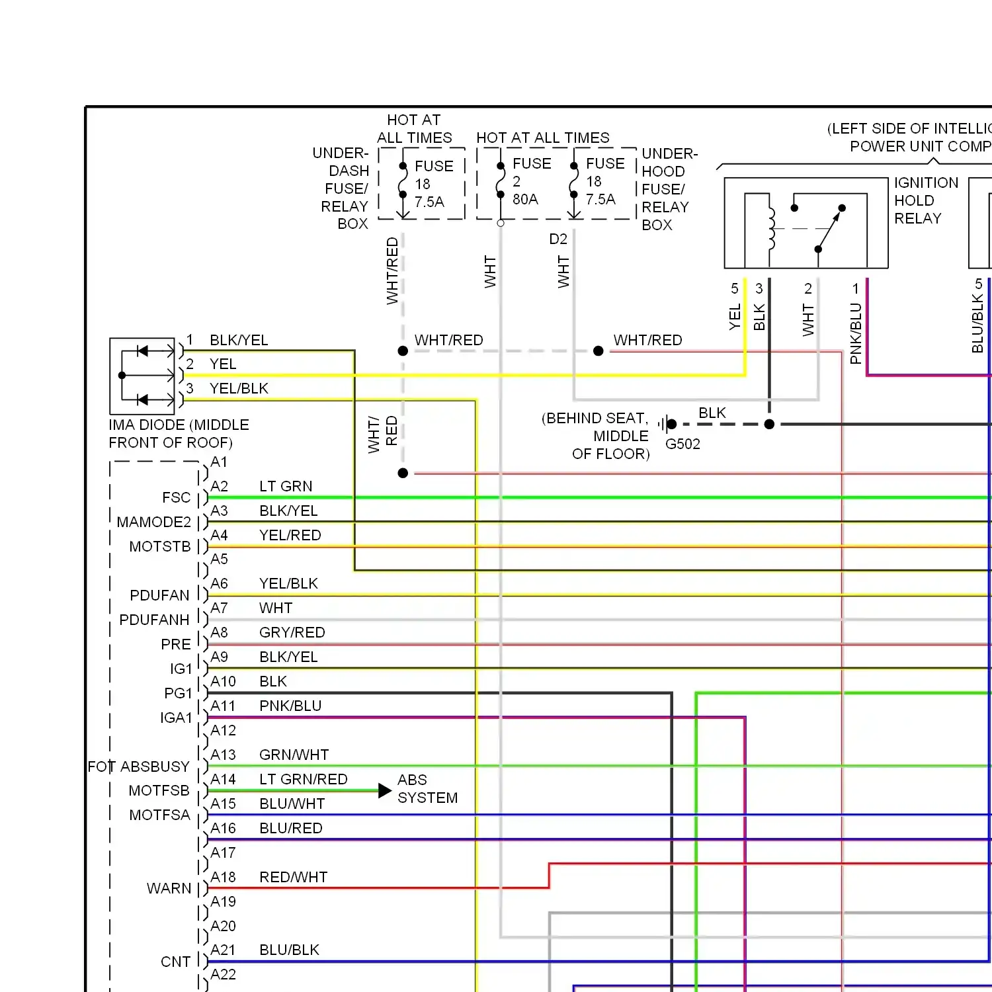Select the IGNITION HOLD RELAY label
The height and width of the screenshot is (992, 992).
point(926,200)
